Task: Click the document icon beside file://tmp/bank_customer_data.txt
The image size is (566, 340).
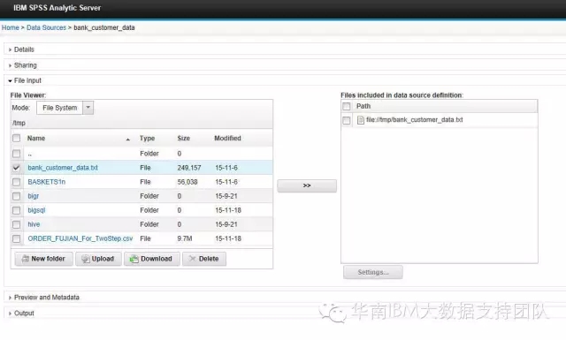Action: pyautogui.click(x=360, y=120)
